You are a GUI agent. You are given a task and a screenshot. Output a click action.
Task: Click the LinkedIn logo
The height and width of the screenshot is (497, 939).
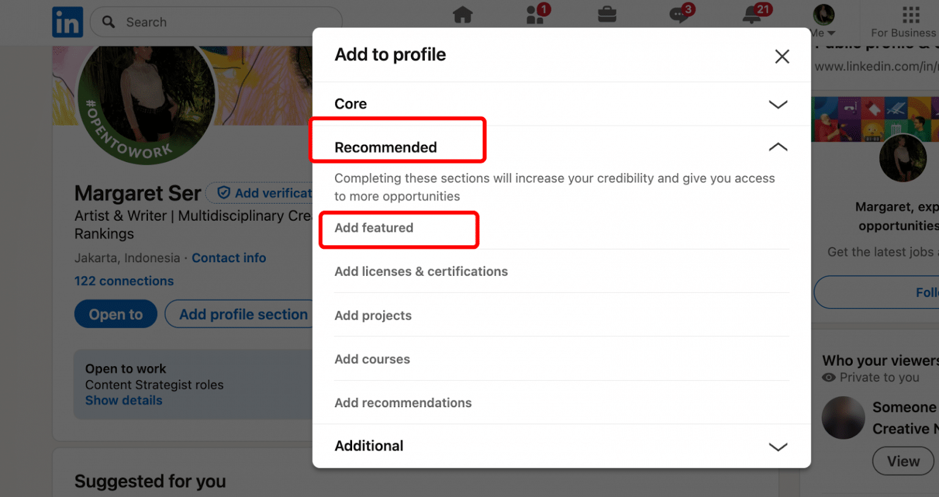[68, 22]
